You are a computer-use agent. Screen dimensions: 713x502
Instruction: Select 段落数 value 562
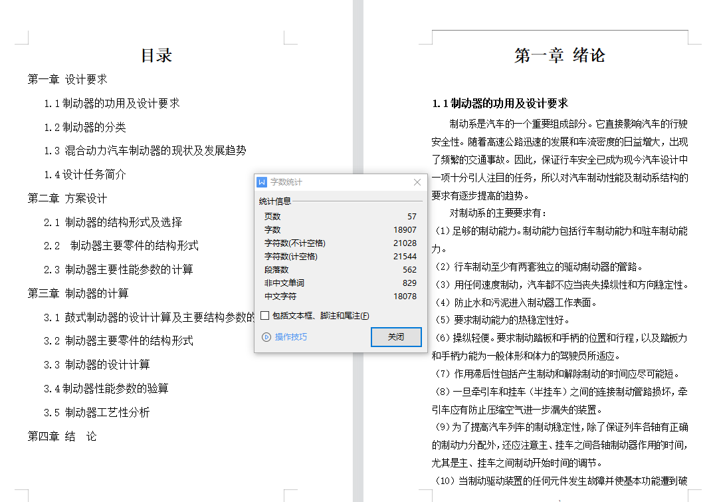pos(409,269)
